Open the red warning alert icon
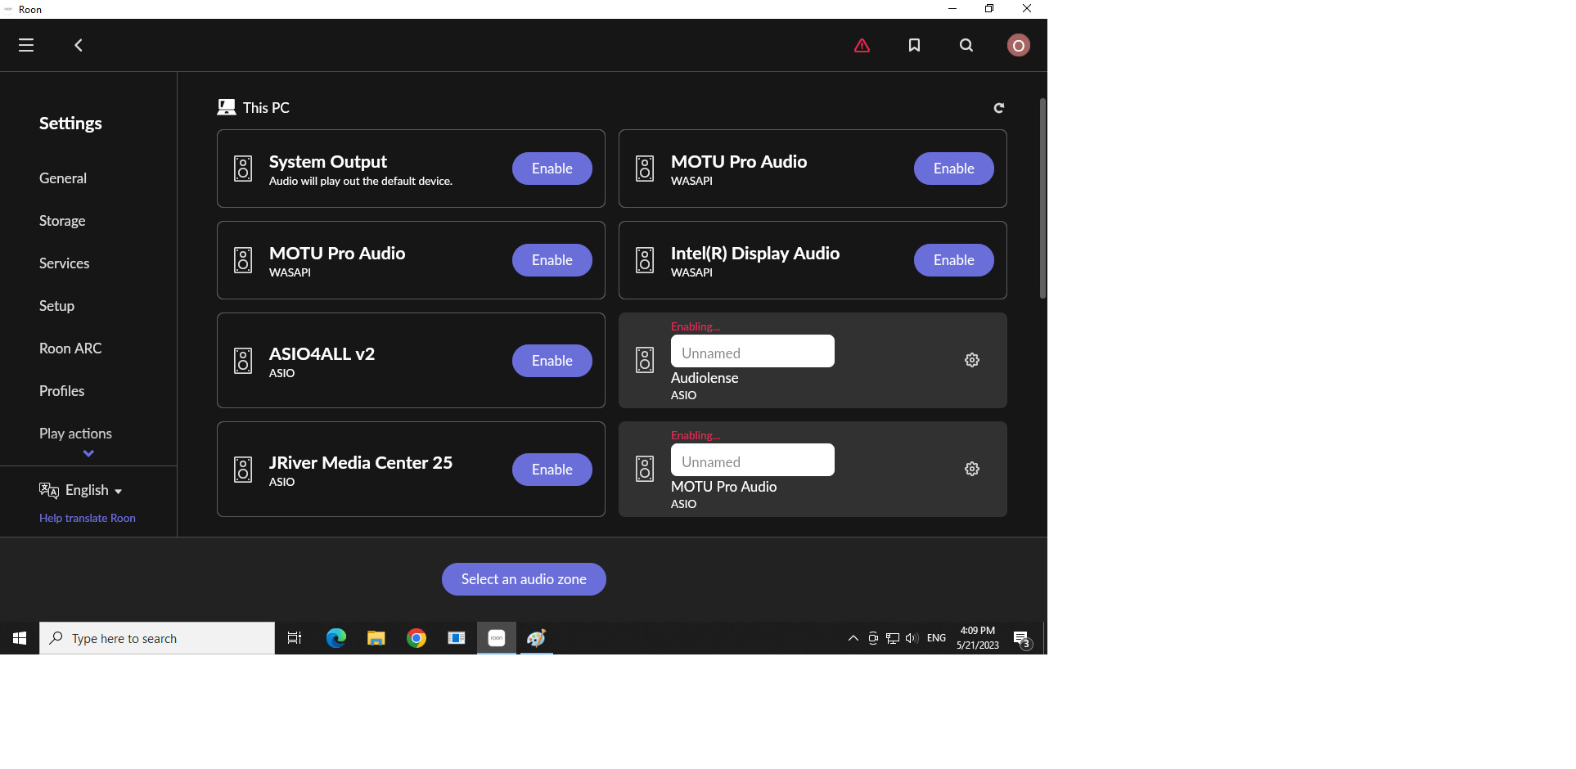Image resolution: width=1576 pixels, height=769 pixels. [862, 45]
